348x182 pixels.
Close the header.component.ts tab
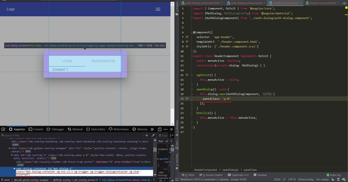click(301, 3)
